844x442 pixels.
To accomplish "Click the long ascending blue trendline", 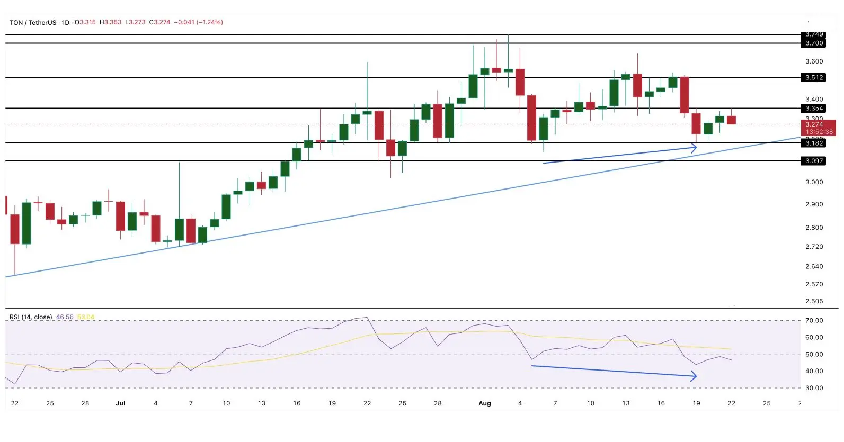I will 403,207.
